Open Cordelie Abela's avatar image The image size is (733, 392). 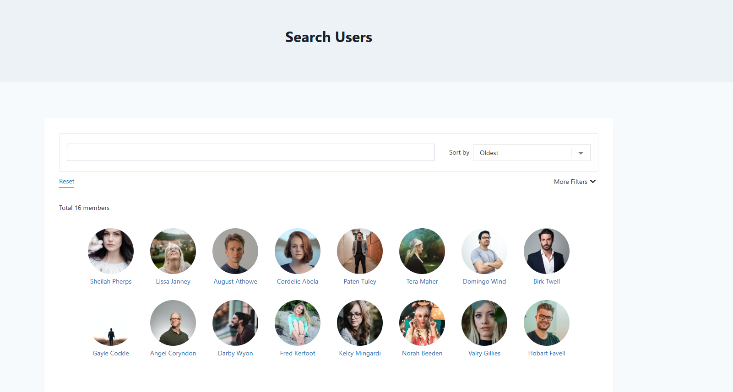pyautogui.click(x=298, y=251)
